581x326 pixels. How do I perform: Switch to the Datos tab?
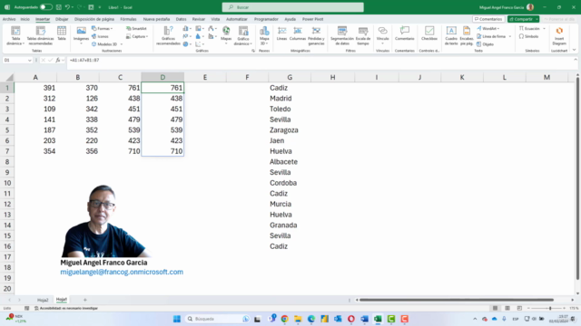point(181,19)
